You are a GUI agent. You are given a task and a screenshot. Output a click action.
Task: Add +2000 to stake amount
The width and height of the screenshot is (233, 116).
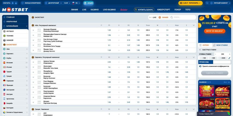(223, 58)
